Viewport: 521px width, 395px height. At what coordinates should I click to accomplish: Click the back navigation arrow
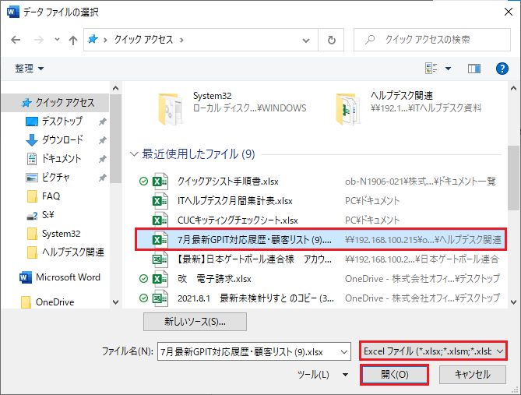pos(16,40)
